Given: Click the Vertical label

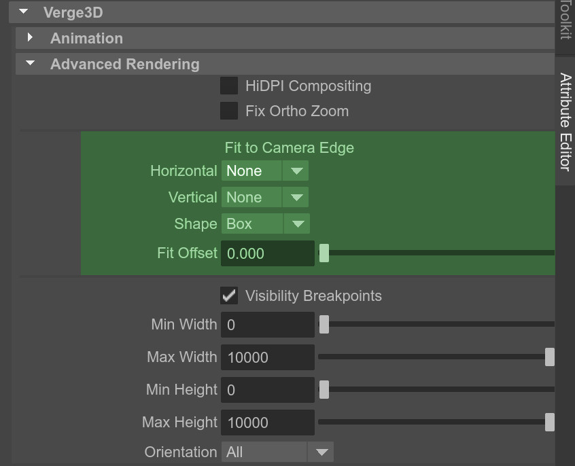Looking at the screenshot, I should coord(193,197).
